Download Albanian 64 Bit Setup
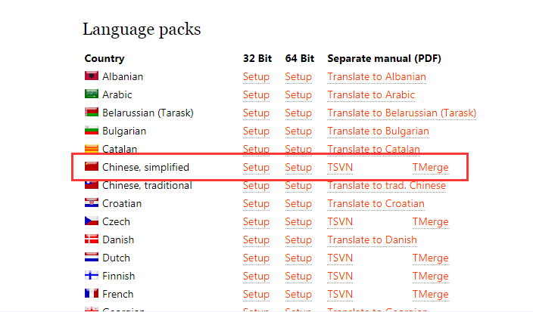The height and width of the screenshot is (312, 533). [298, 76]
